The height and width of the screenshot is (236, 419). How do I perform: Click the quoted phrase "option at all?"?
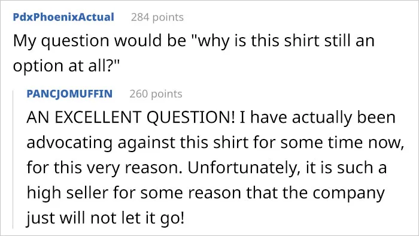(x=65, y=65)
